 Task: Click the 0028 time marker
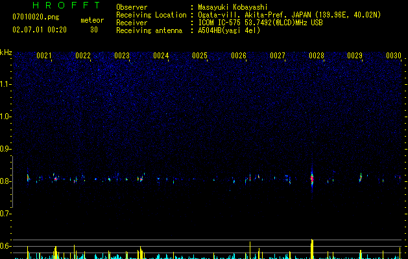(x=317, y=56)
